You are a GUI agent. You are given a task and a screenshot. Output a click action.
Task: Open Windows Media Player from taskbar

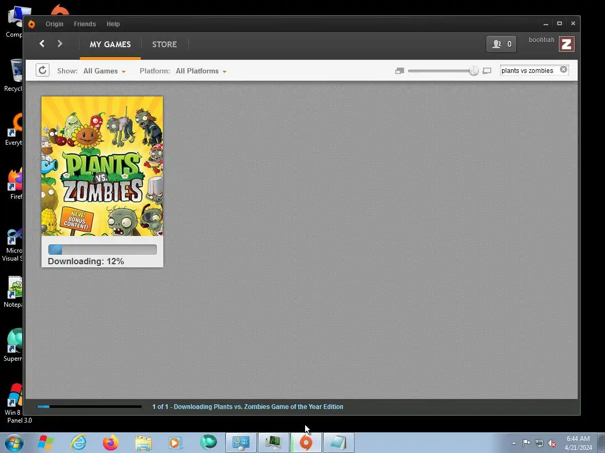point(175,443)
